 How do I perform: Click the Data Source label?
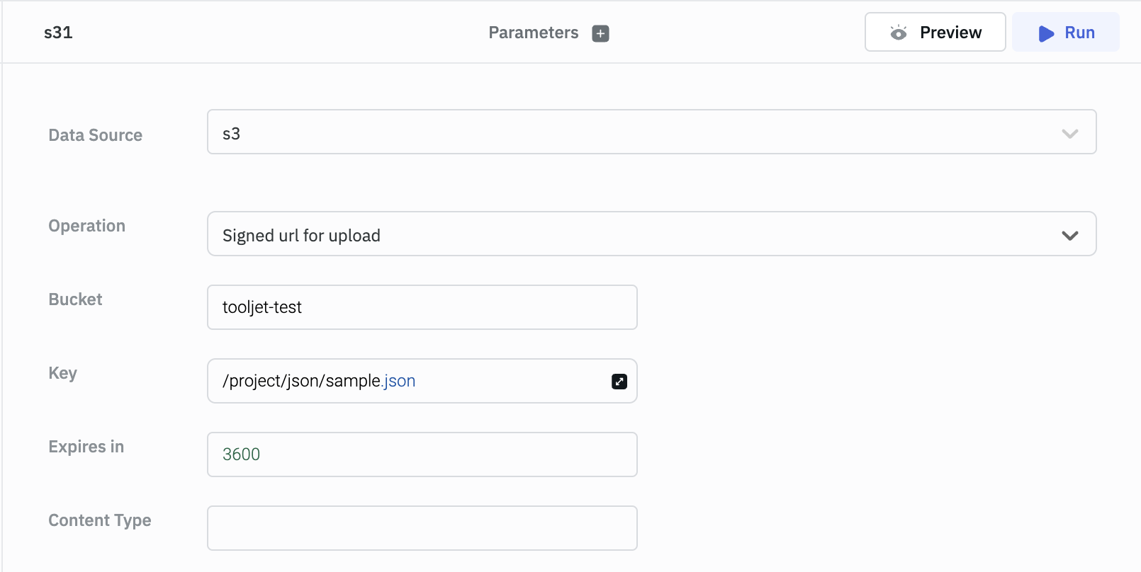point(95,135)
